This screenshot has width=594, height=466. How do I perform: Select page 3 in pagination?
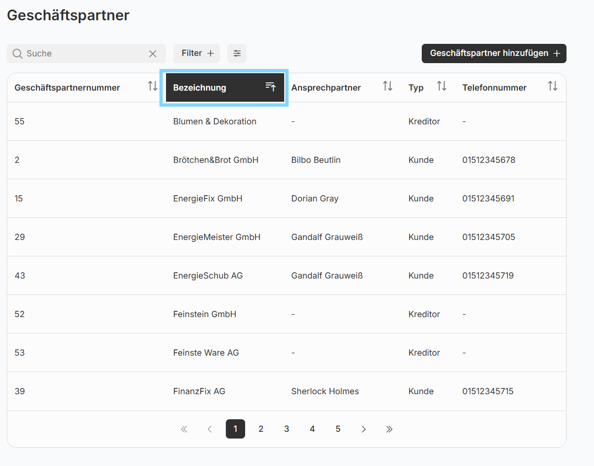287,429
